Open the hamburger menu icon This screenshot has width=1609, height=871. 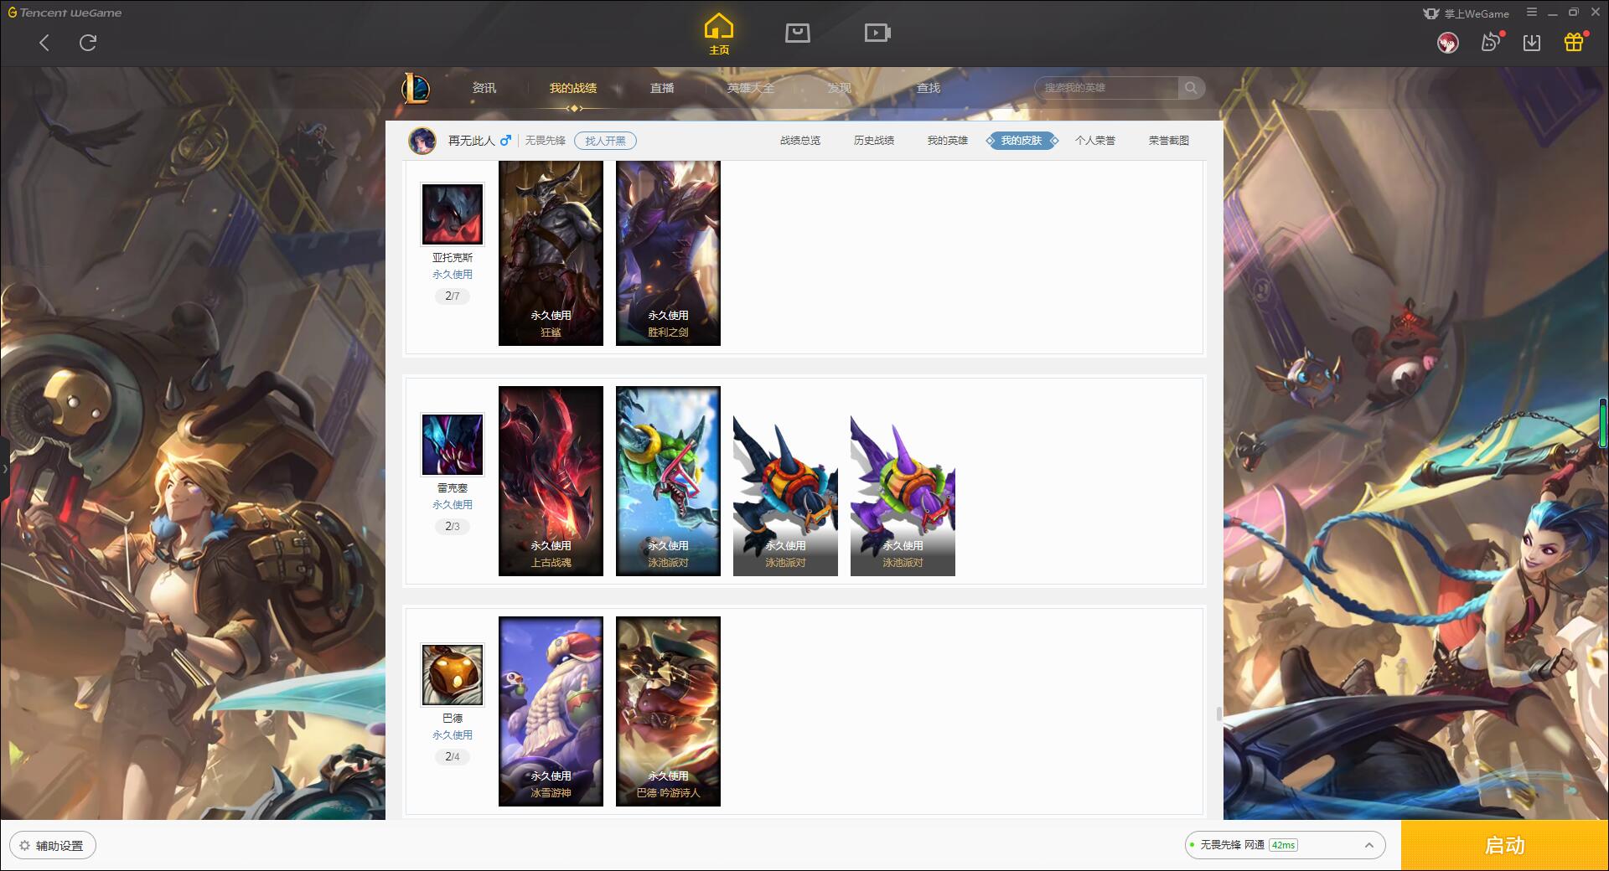tap(1532, 13)
